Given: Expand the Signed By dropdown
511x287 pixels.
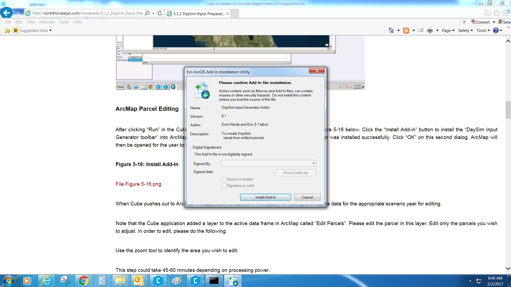Looking at the screenshot, I should tap(314, 163).
